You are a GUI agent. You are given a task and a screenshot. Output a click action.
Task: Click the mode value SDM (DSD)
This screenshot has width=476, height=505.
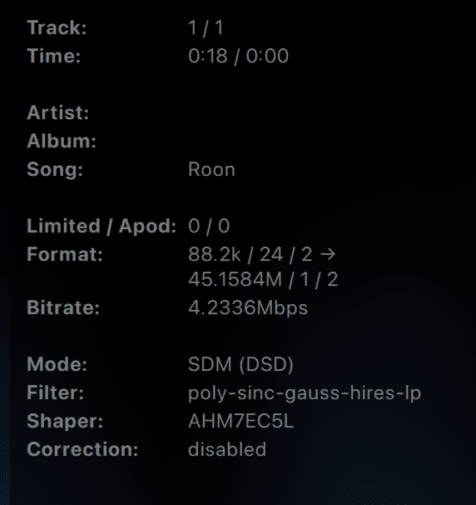[240, 364]
